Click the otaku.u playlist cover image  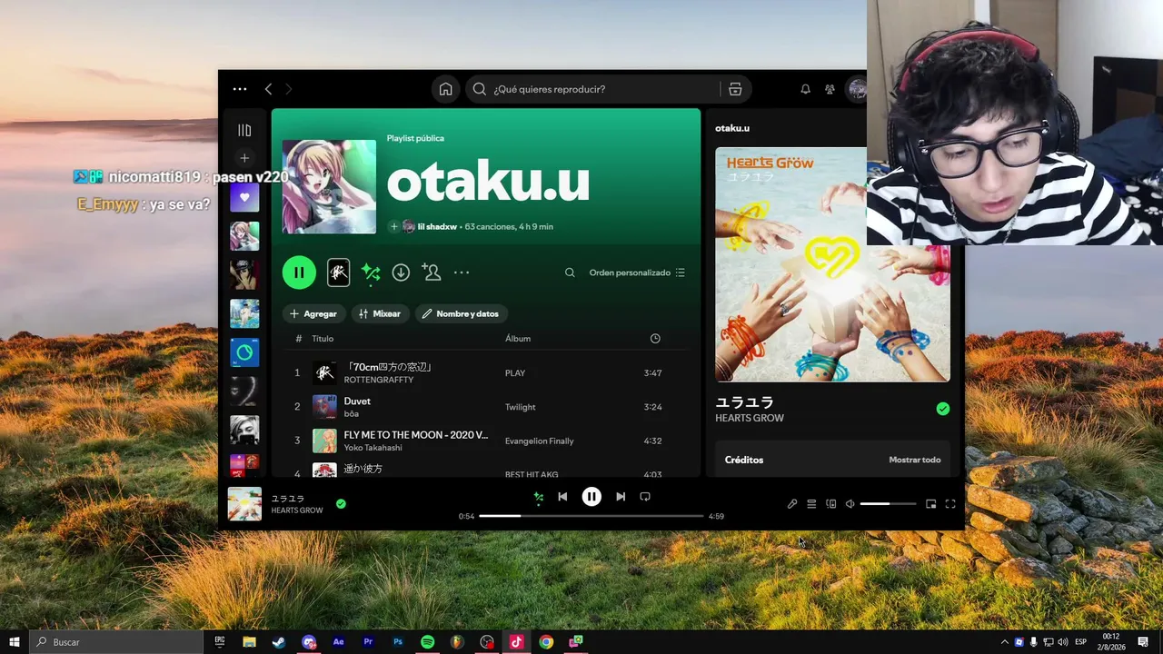(329, 186)
